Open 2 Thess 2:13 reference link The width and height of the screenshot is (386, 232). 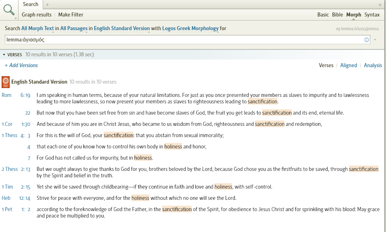[16, 169]
